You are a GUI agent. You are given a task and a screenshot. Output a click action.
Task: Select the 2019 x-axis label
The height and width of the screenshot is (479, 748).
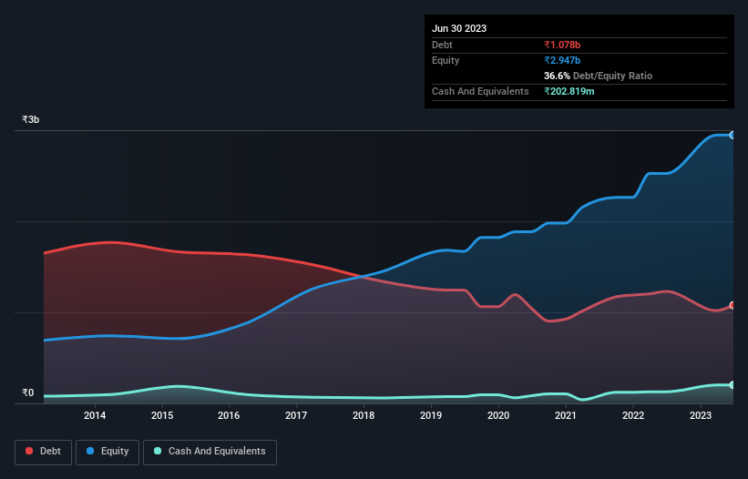coord(431,415)
